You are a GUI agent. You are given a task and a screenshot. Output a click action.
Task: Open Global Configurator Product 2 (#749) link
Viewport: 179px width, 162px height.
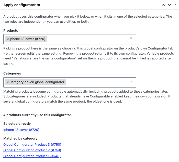(x=32, y=150)
